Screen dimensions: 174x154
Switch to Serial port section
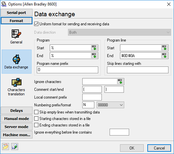pyautogui.click(x=17, y=13)
